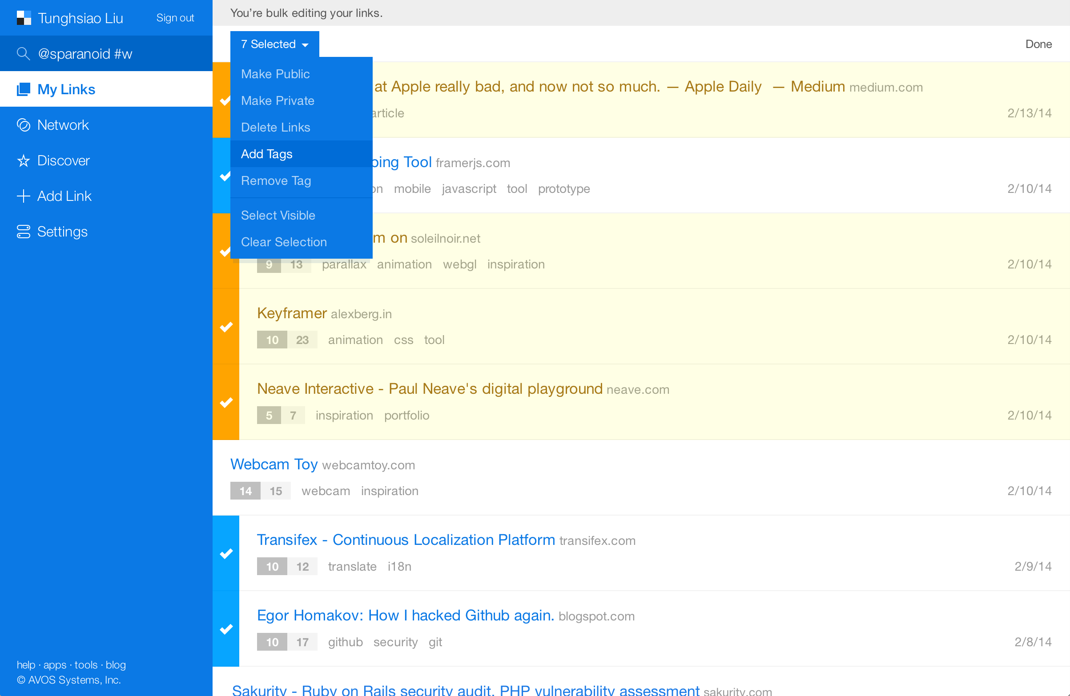The image size is (1070, 696).
Task: Select Delete Links menu option
Action: pyautogui.click(x=275, y=127)
